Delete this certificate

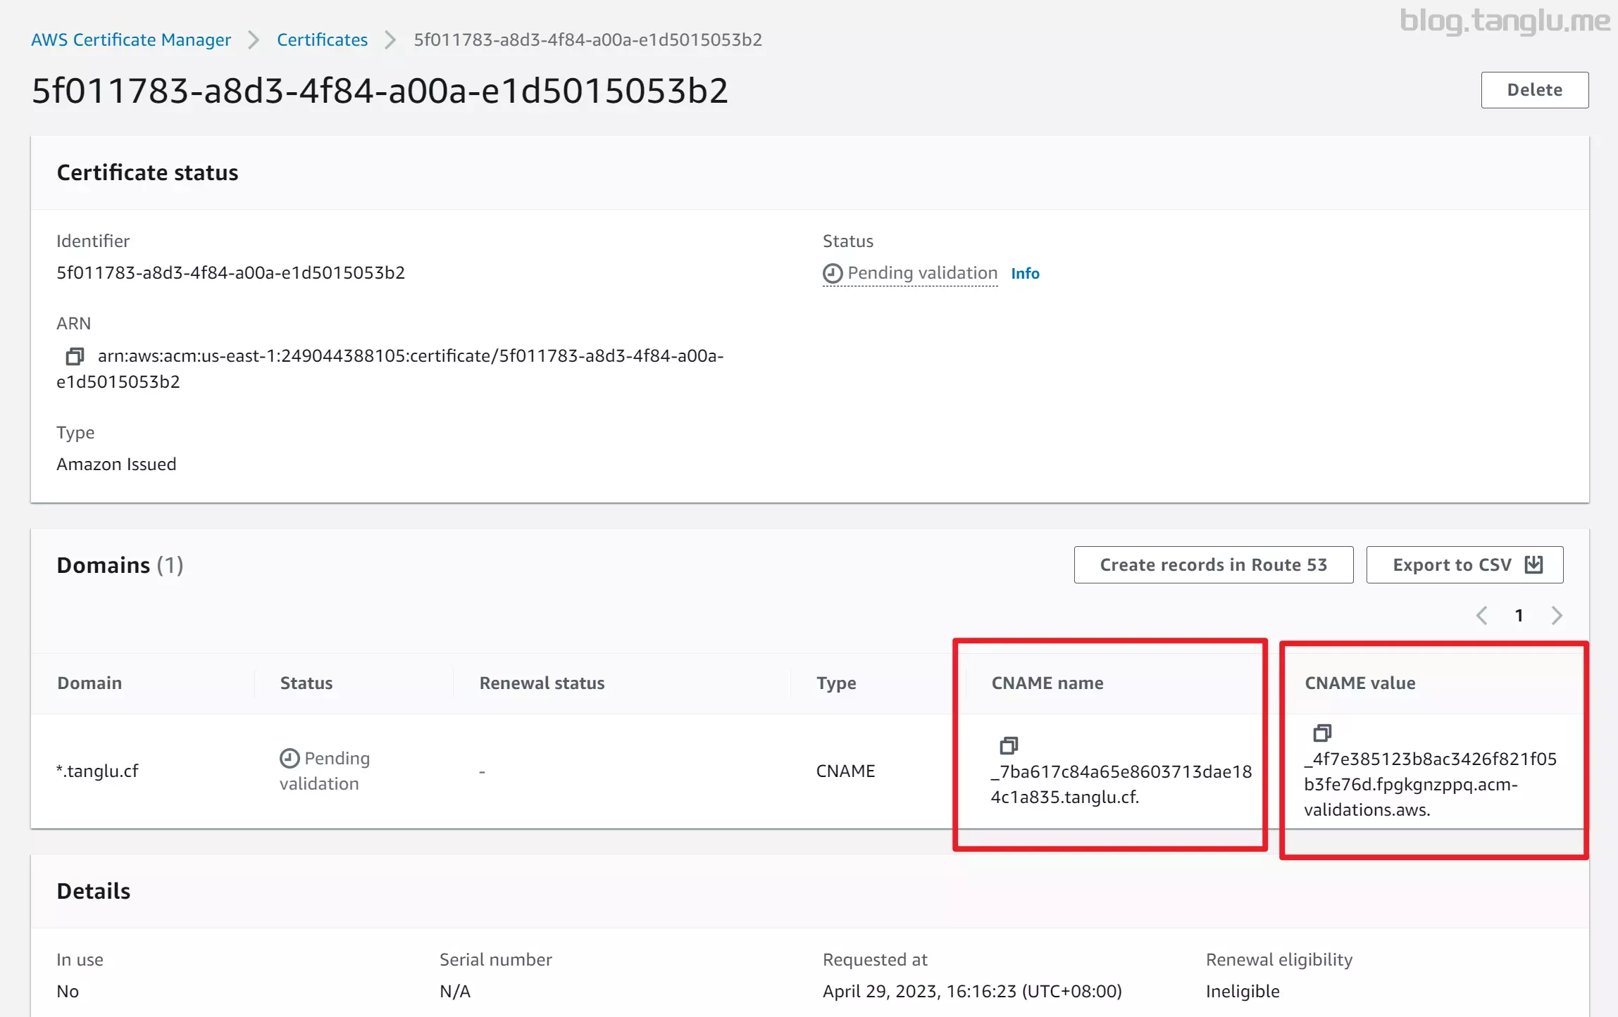pos(1534,90)
